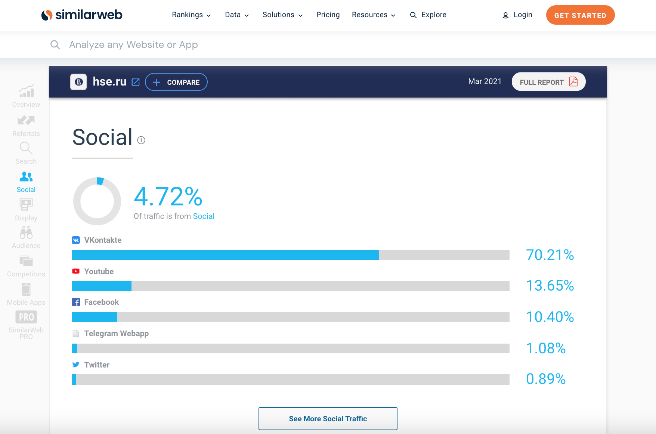Click the Twitter traffic bar

[x=291, y=379]
